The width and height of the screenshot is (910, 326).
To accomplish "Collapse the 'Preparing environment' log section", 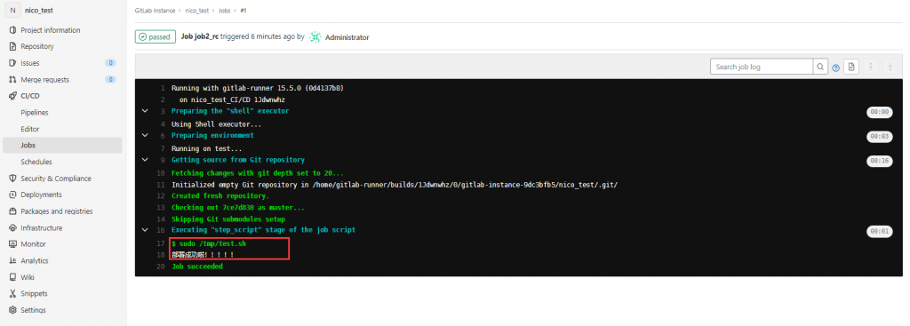I will coord(145,135).
